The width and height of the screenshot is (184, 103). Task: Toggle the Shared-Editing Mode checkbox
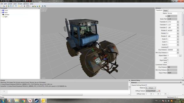click(x=146, y=85)
